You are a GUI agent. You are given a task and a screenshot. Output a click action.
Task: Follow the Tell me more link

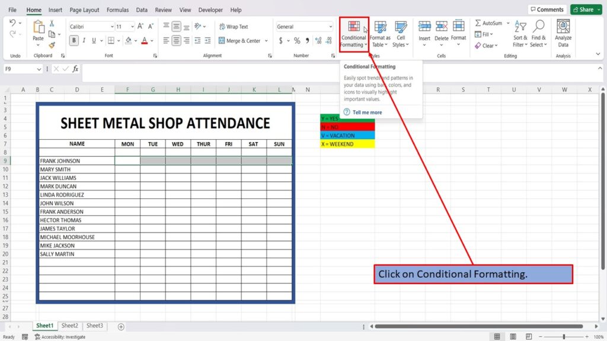click(367, 112)
